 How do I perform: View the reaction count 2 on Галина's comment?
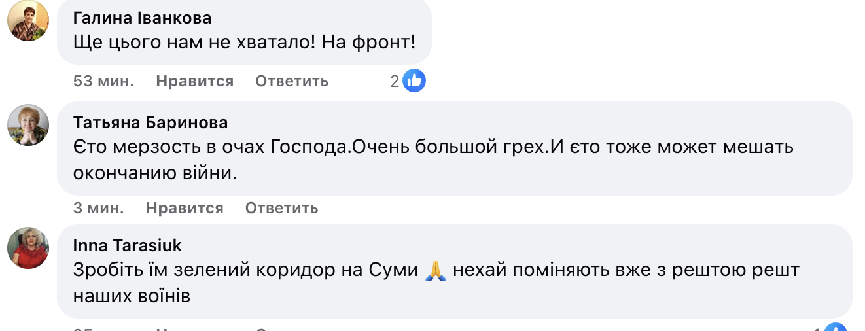pyautogui.click(x=395, y=81)
